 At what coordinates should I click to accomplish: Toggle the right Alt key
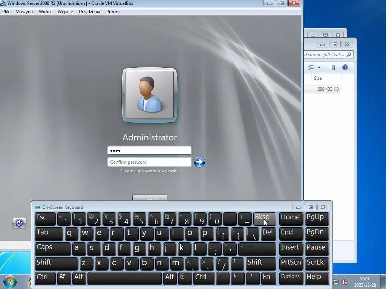170,278
